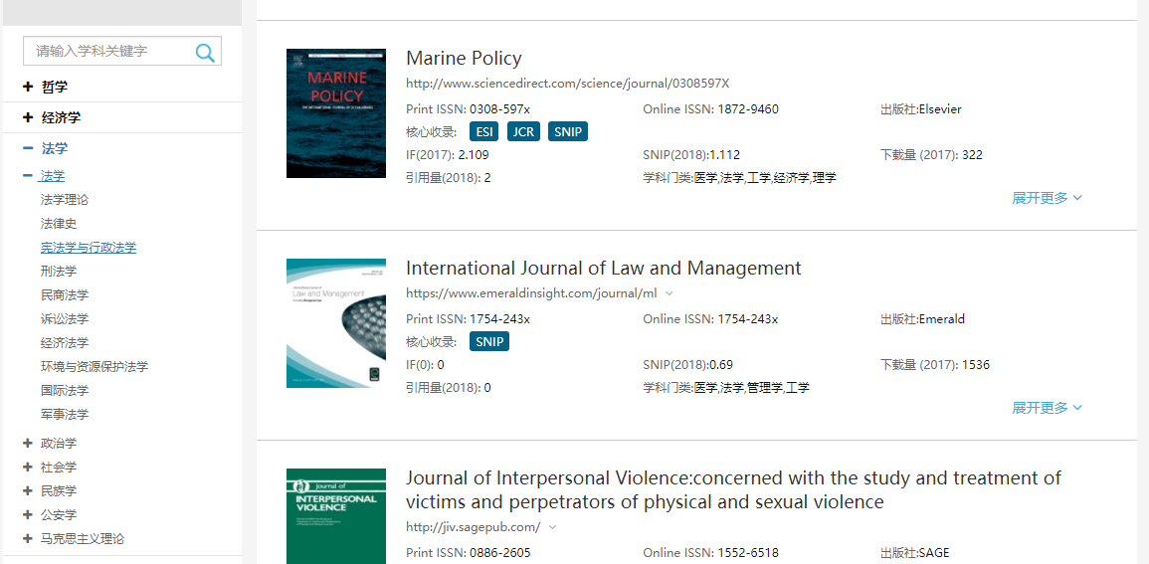Viewport: 1149px width, 564px height.
Task: Open URL dropdown arrow beside jiv.sagepub.com
Action: pyautogui.click(x=552, y=526)
